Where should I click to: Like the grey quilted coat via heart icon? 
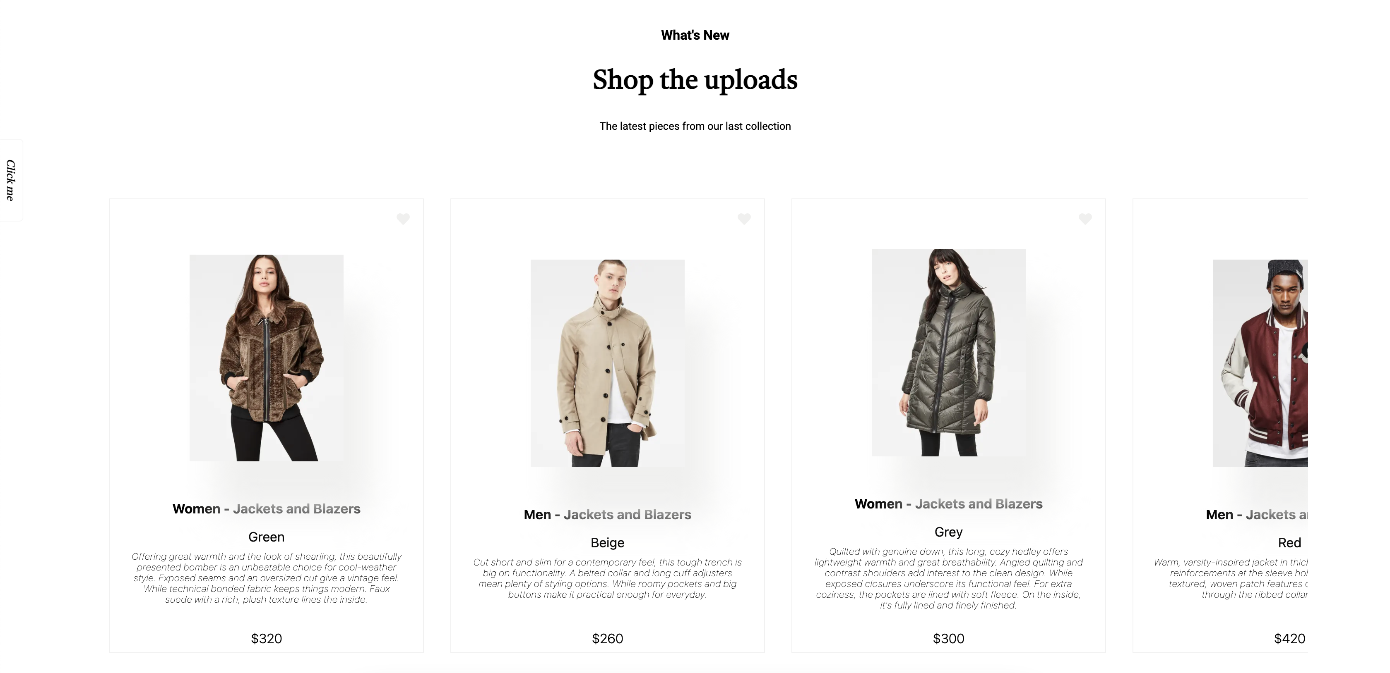(1085, 219)
